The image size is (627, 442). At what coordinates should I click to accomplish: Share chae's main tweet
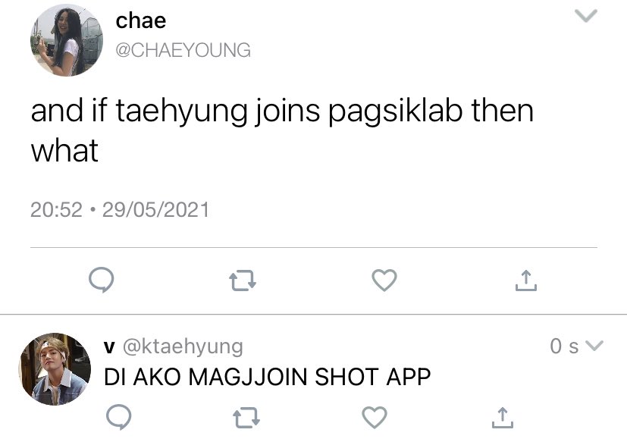click(526, 280)
